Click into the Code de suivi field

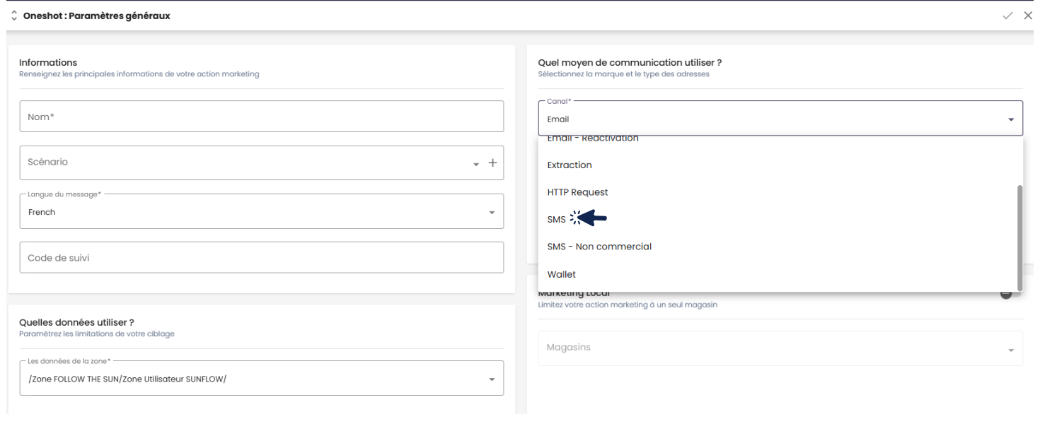pos(262,257)
